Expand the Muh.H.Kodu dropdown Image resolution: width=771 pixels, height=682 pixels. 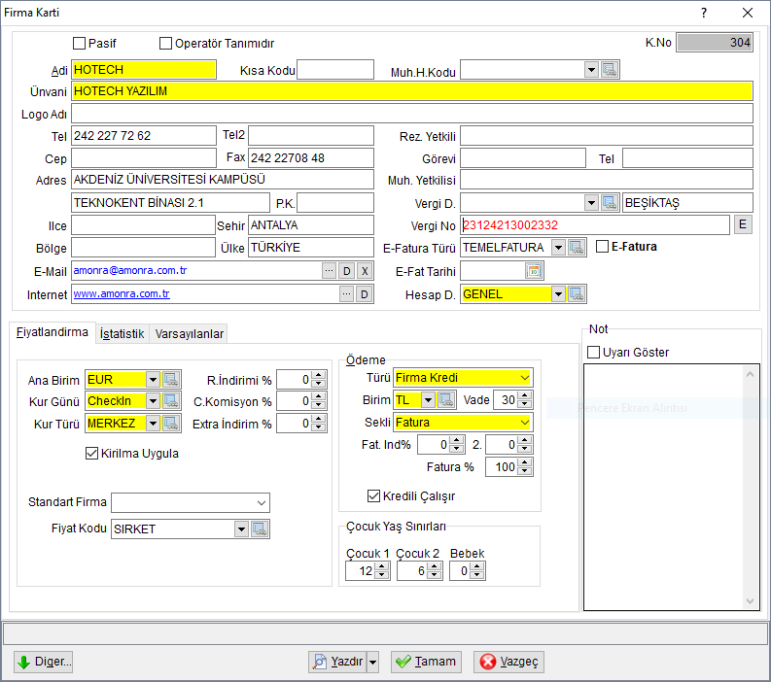point(591,70)
